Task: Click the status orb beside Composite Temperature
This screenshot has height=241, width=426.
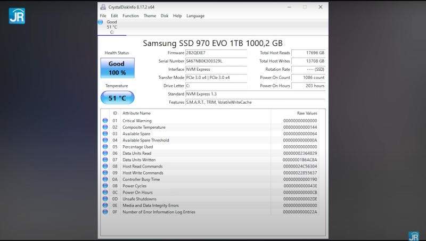Action: pos(105,128)
